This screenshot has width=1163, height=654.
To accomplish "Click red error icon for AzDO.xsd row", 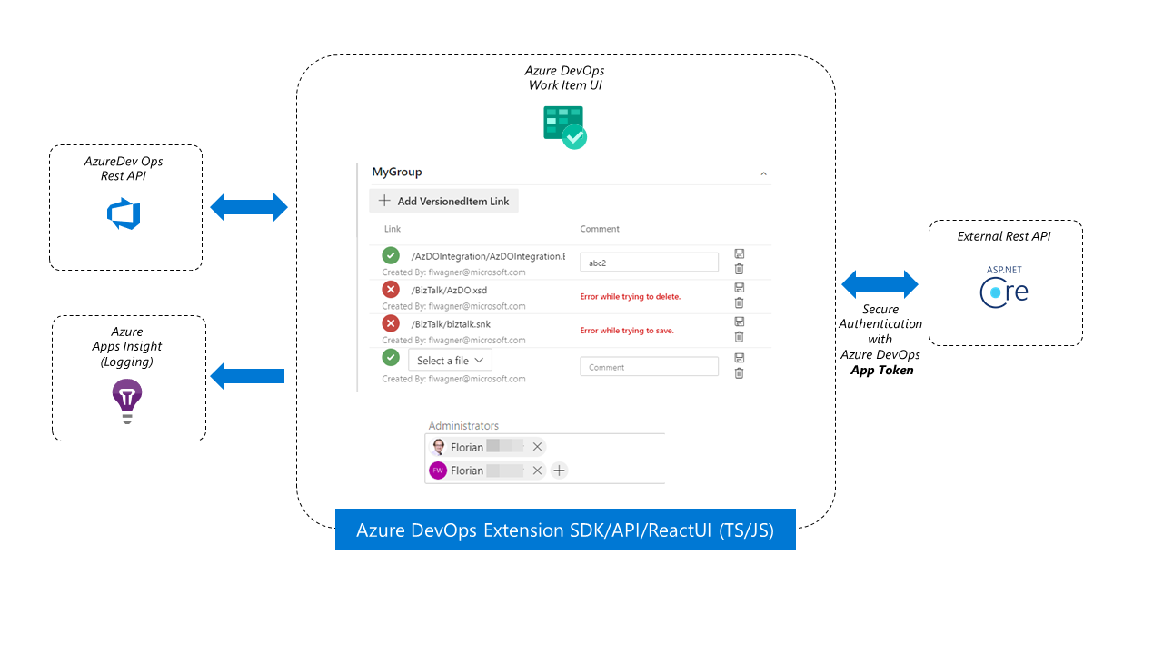I will tap(391, 290).
